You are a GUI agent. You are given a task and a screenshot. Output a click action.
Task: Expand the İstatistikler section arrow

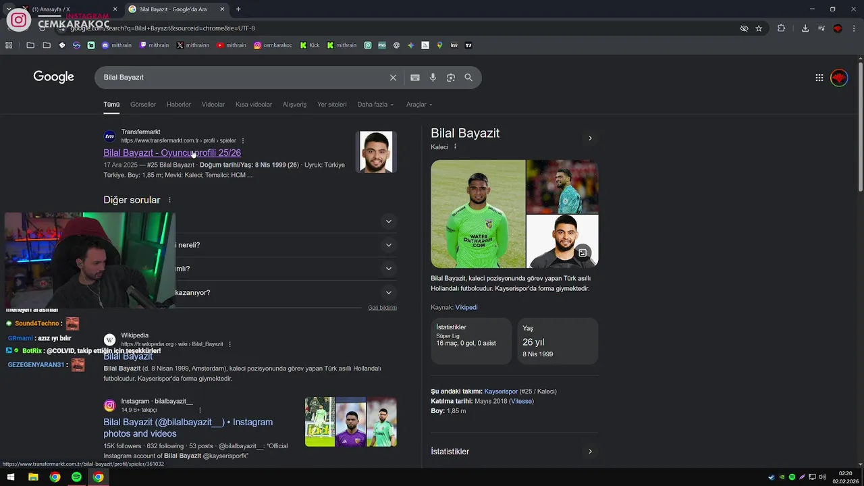590,452
